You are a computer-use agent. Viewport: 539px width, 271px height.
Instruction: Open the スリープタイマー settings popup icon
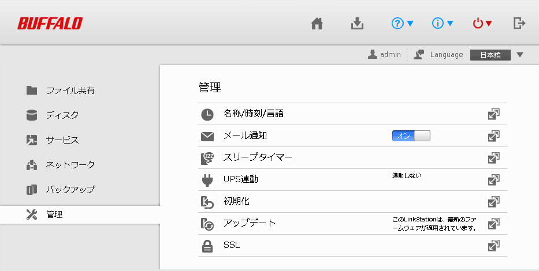tap(493, 158)
